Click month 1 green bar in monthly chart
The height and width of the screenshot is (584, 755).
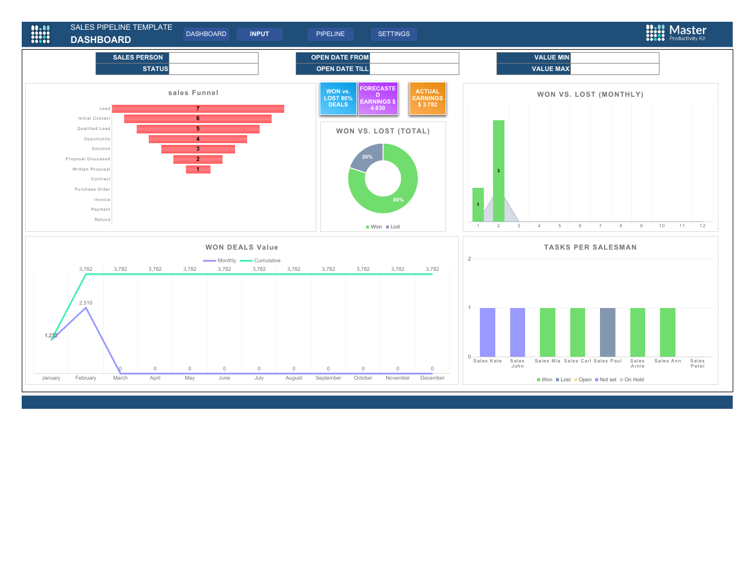pyautogui.click(x=478, y=204)
